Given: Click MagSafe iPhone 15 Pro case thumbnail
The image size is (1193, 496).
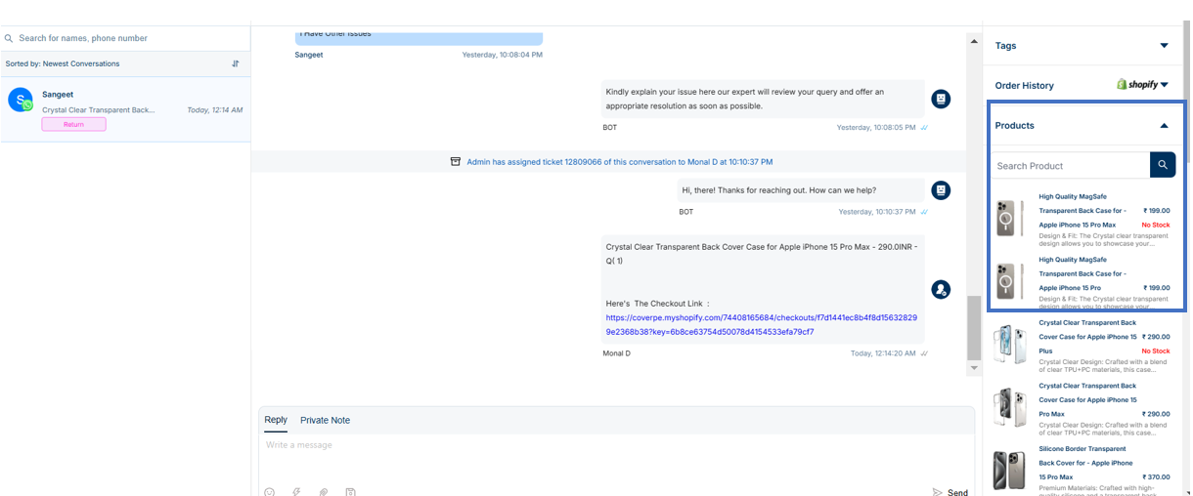Looking at the screenshot, I should [x=1010, y=281].
